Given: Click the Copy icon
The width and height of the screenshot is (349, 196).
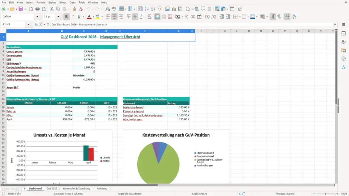Looking at the screenshot, I should point(58,9).
